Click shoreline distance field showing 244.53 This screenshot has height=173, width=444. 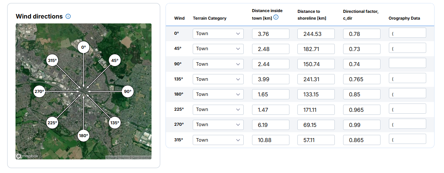tap(316, 34)
